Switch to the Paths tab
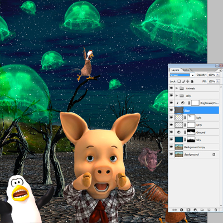This screenshot has height=223, width=223. pos(186,70)
